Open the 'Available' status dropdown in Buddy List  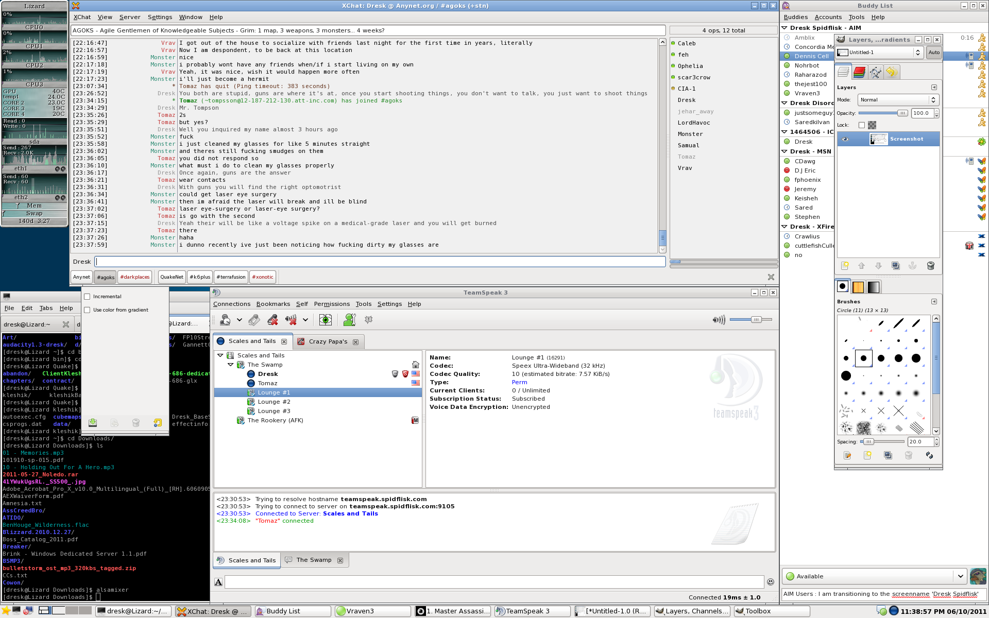pos(874,576)
